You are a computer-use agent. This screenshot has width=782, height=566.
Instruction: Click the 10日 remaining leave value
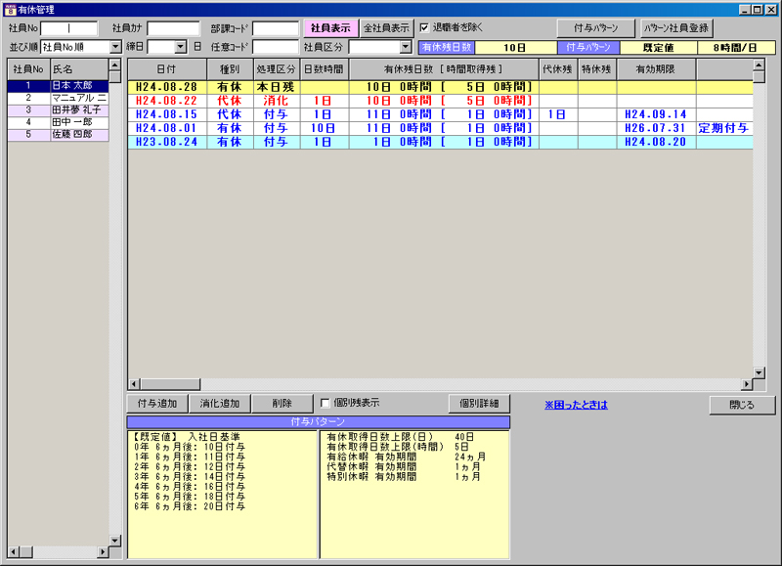(516, 47)
